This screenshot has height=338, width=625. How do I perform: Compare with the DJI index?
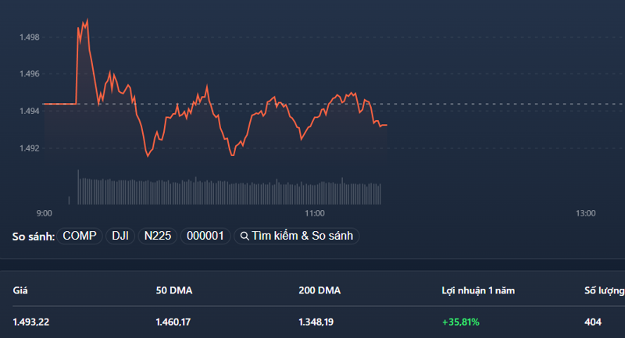120,236
